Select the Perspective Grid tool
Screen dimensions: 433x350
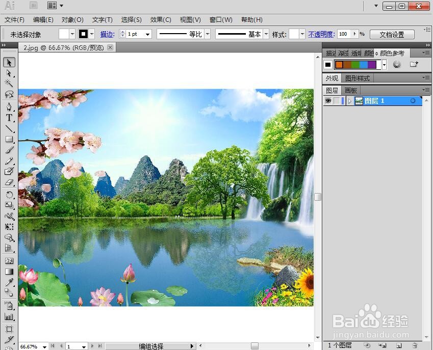pos(9,248)
